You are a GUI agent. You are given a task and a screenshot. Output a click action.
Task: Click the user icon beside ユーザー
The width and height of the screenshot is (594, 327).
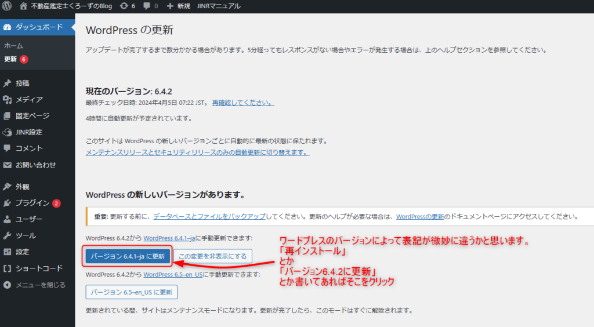tap(7, 219)
